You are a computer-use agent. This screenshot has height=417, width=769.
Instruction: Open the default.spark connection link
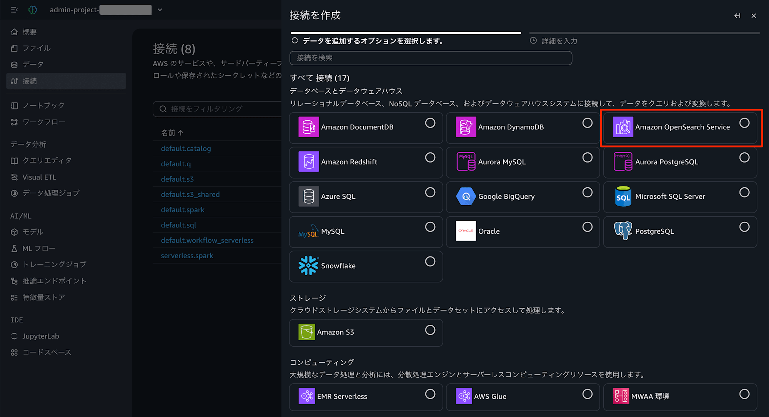coord(183,210)
